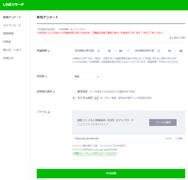Open お知らせ in the sidebar
Viewport: 188px width, 180px height.
coord(8,58)
